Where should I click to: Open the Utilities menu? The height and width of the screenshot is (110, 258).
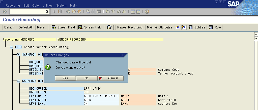click(47, 5)
